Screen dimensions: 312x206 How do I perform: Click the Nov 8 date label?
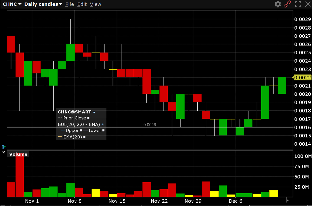75,201
